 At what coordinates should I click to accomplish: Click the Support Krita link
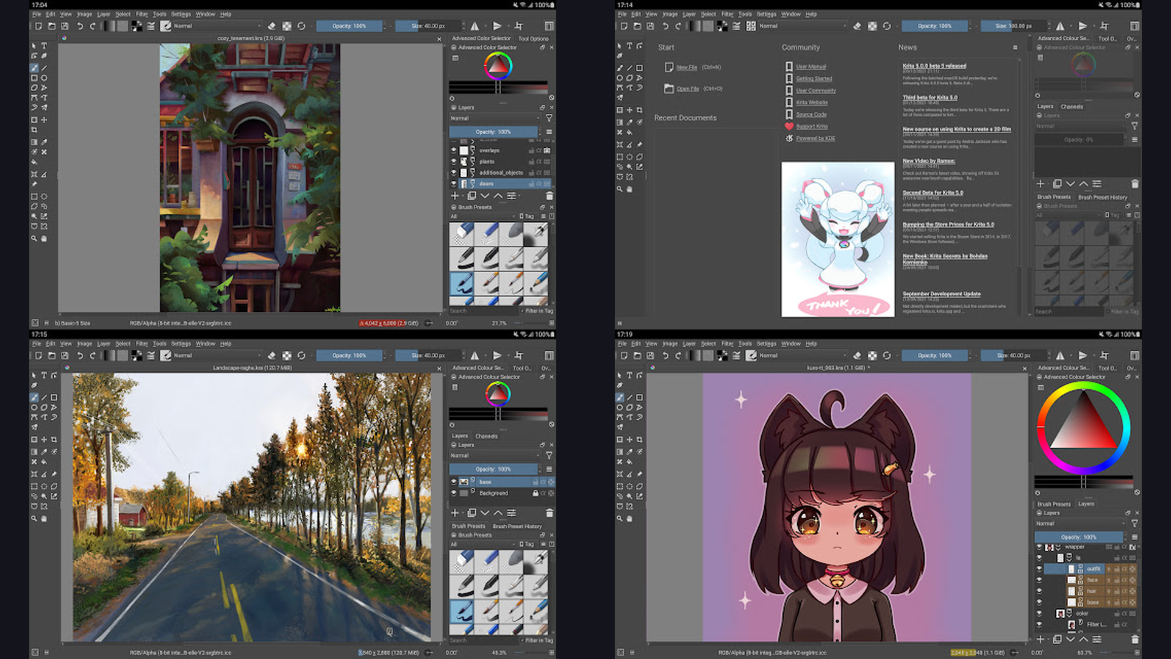[x=812, y=126]
